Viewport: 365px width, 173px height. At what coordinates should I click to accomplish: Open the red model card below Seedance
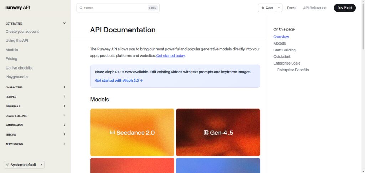pos(132,166)
